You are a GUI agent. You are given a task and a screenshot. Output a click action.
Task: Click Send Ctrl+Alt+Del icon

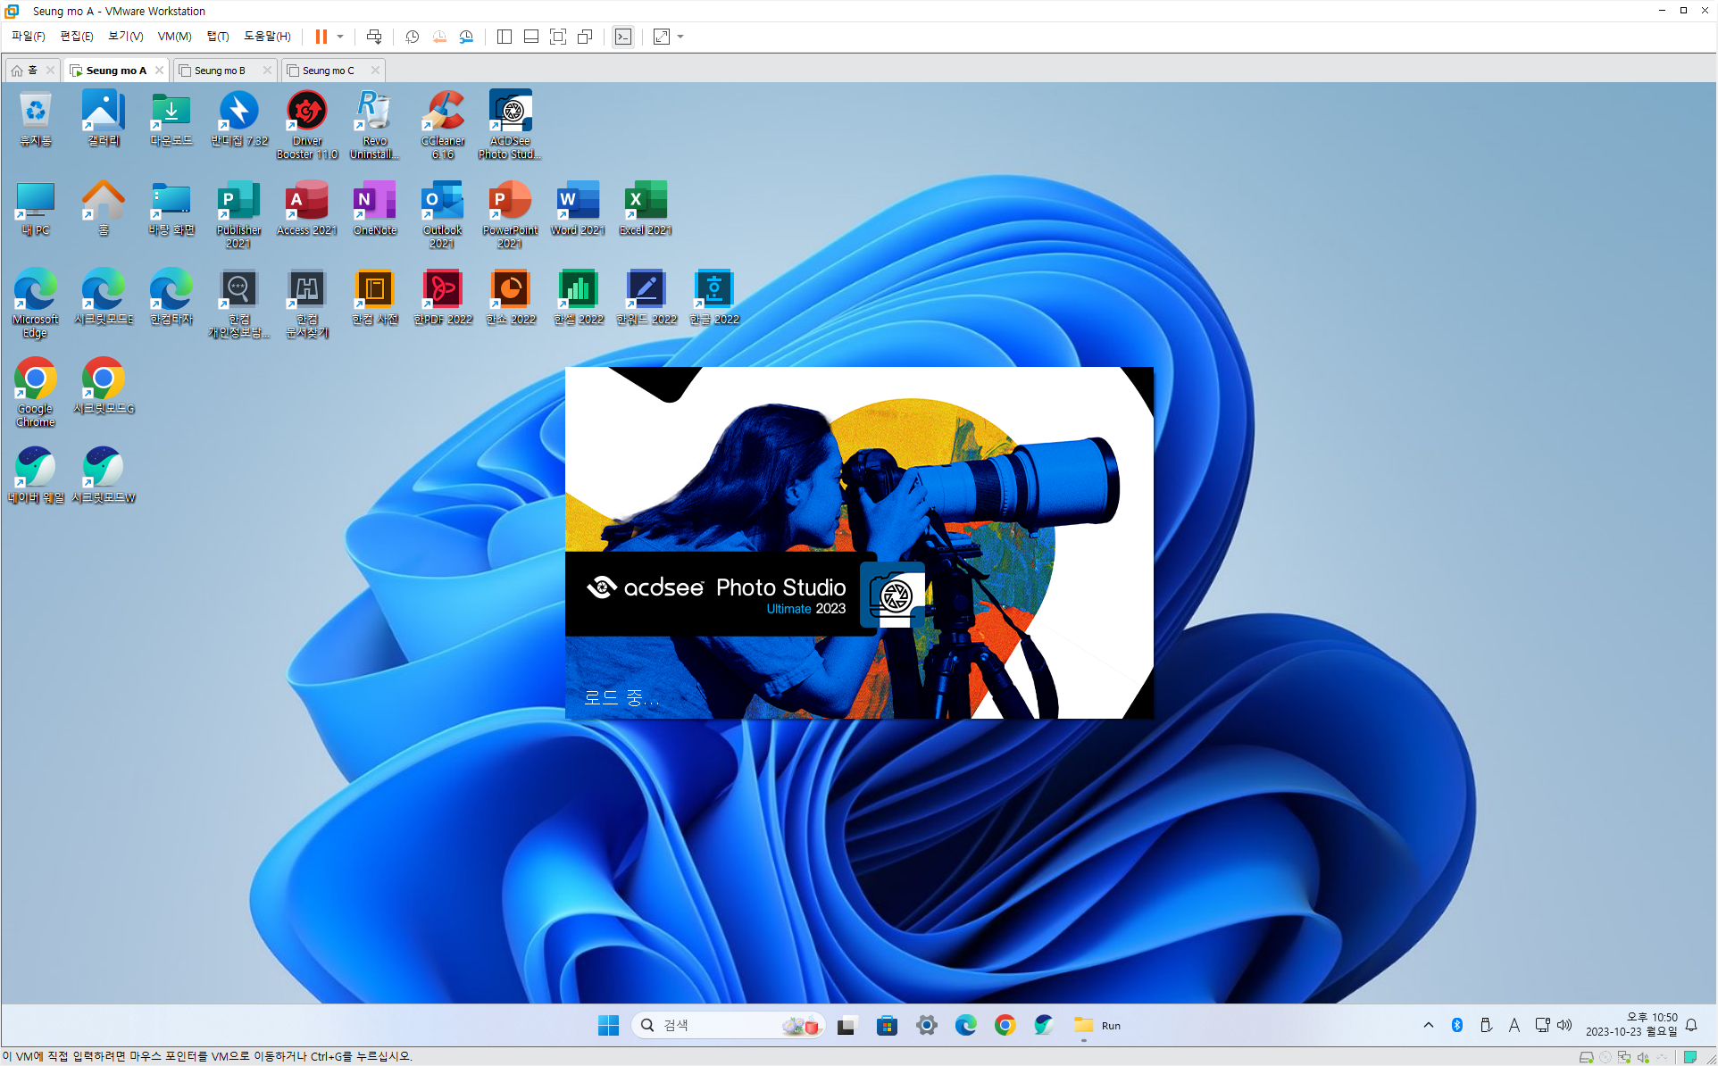(374, 37)
